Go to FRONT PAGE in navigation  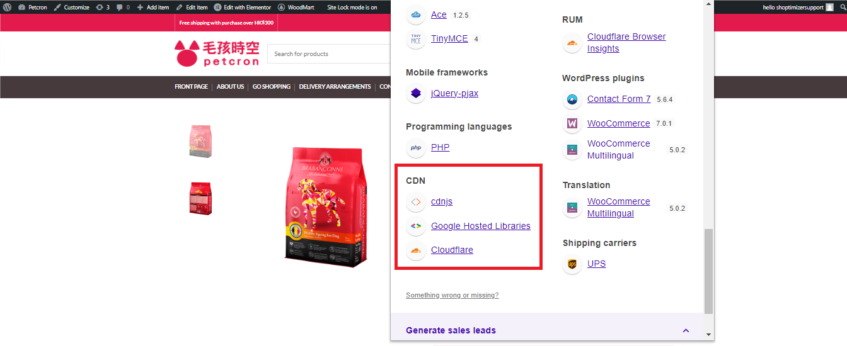tap(191, 87)
